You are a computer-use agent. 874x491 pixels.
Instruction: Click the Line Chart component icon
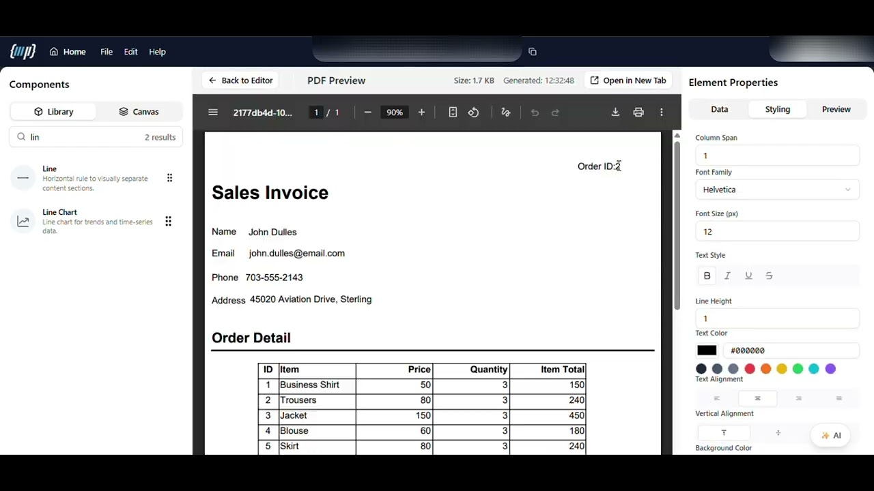pos(23,221)
